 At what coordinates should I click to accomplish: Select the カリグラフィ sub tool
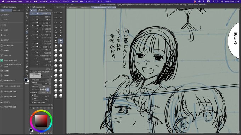(x=40, y=26)
